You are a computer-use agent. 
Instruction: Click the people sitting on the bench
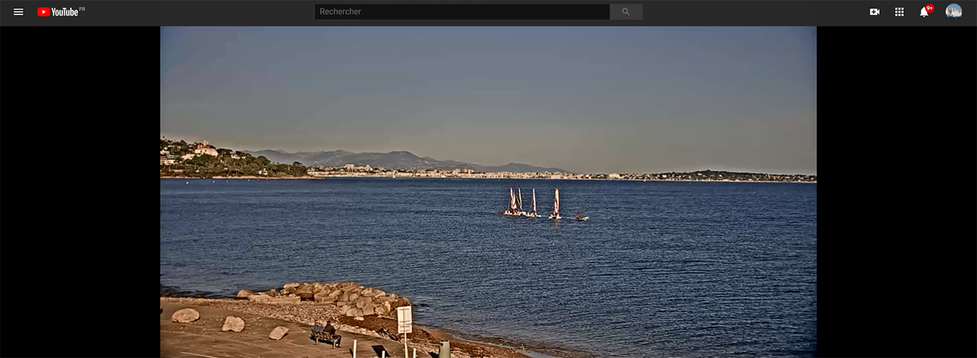click(327, 332)
